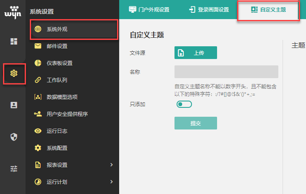Switch to the 登录画面设置 tab
The width and height of the screenshot is (306, 194).
coord(209,9)
